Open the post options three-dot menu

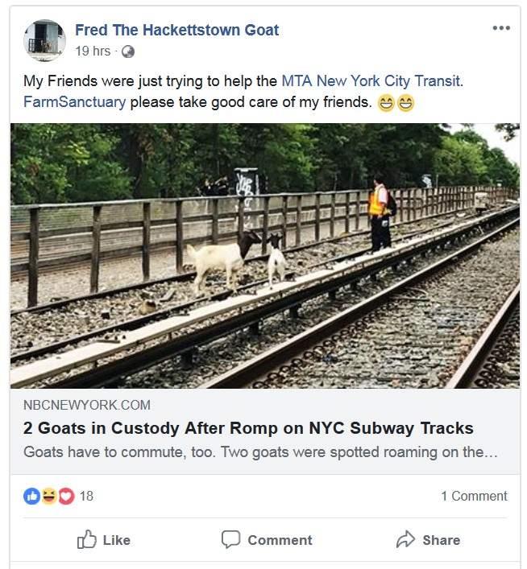coord(501,28)
